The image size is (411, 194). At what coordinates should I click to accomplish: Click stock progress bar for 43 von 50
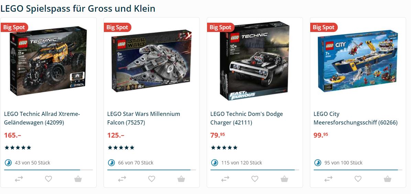(x=48, y=170)
